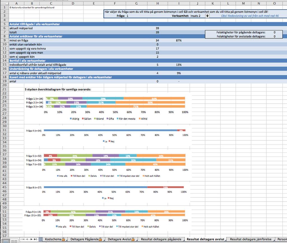Click the 71% orange segment of Fråga 3
The width and height of the screenshot is (287, 243).
[136, 106]
